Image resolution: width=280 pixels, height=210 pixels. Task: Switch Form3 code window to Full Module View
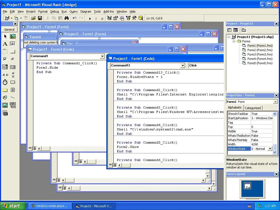34,148
